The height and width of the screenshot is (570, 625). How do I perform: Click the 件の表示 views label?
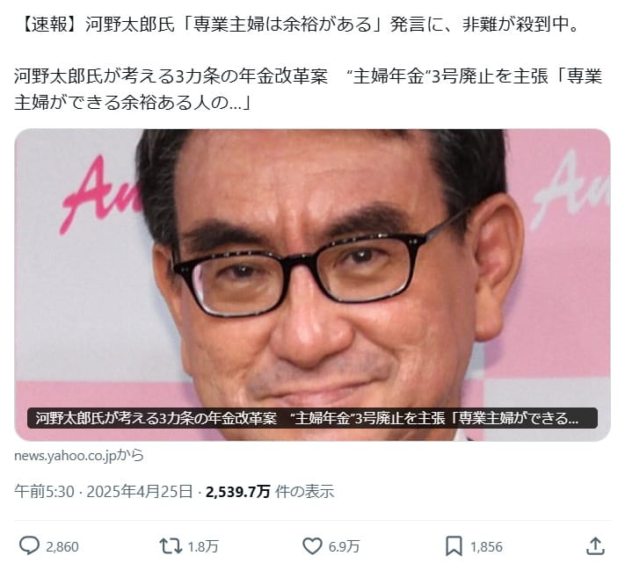304,492
